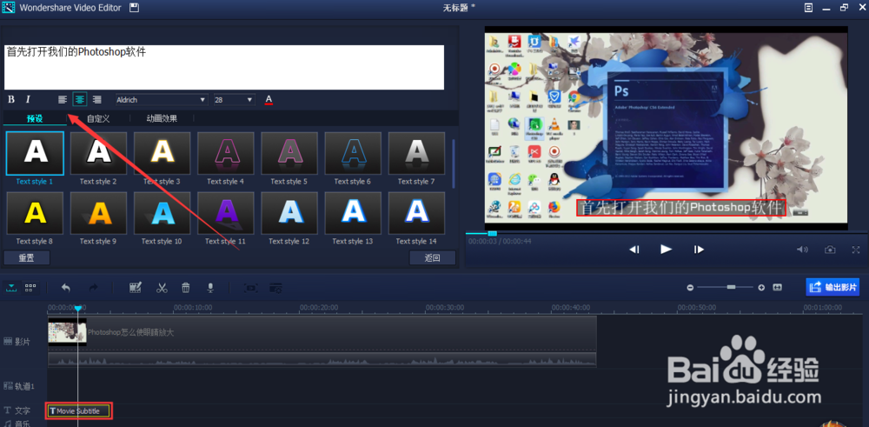Toggle italic text formatting
This screenshot has width=869, height=427.
coord(28,100)
